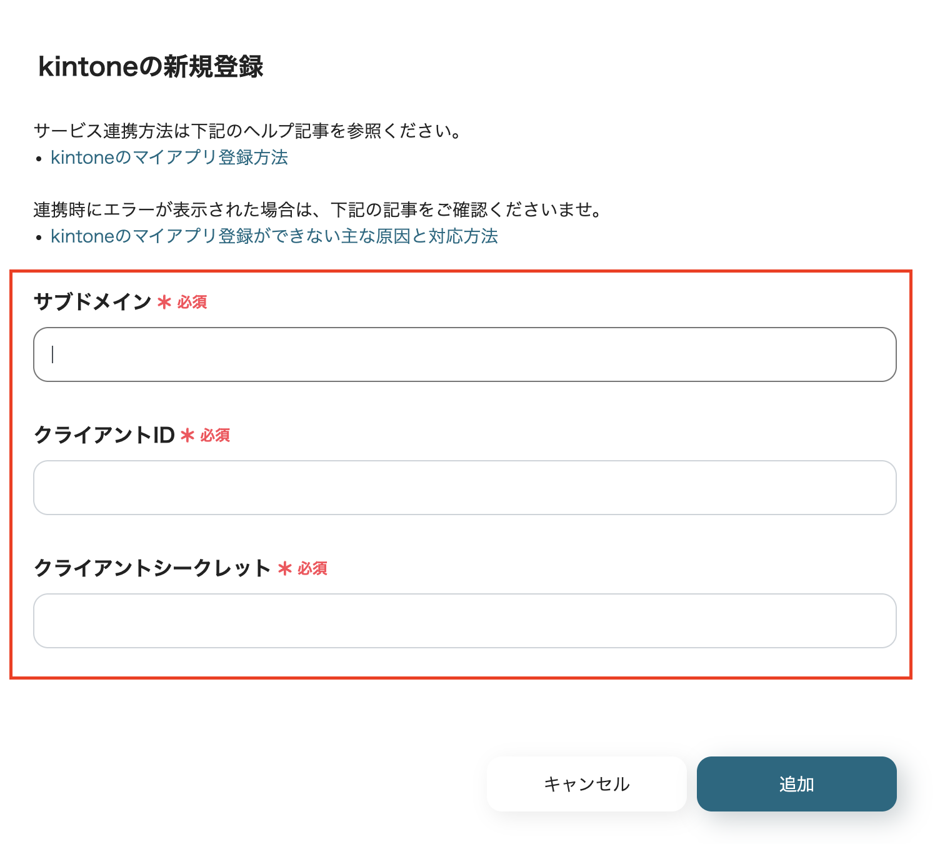Click the 追加 button to register
This screenshot has height=844, width=935.
tap(797, 784)
